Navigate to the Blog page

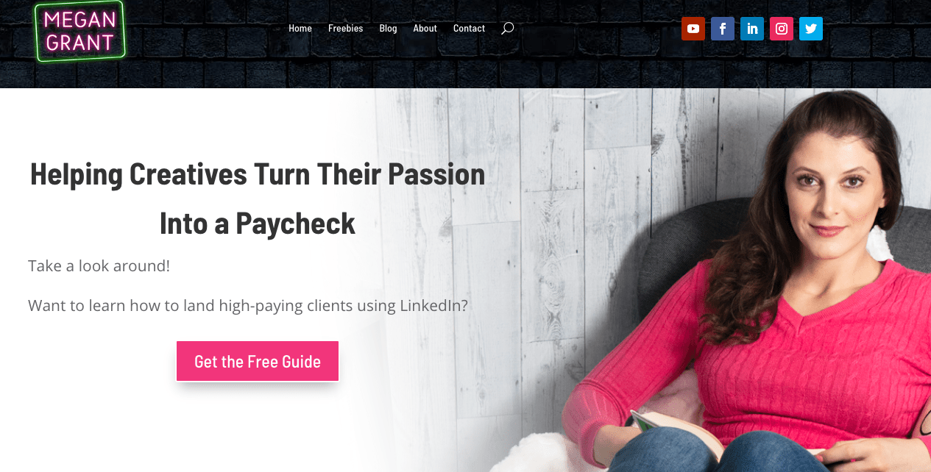coord(388,28)
